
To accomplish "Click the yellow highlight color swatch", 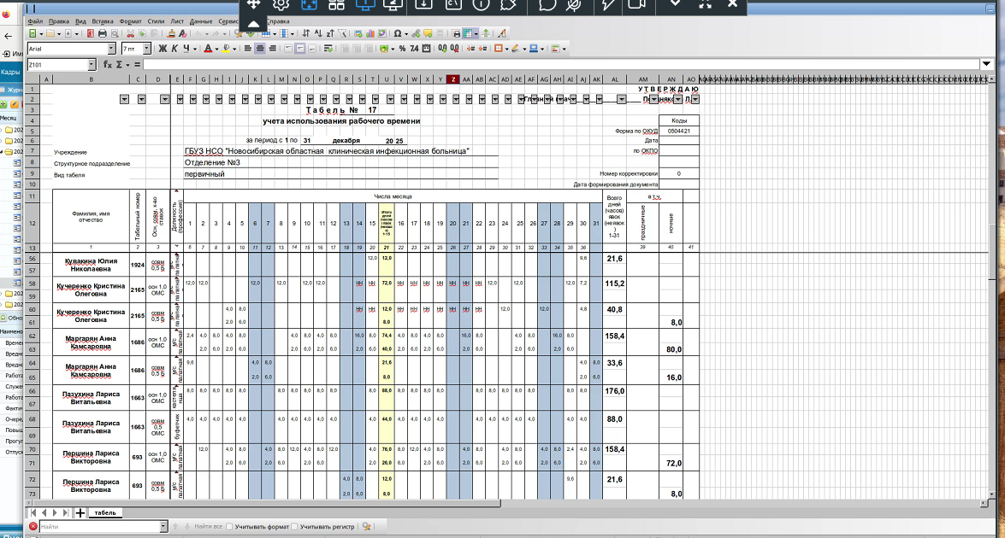I will click(x=226, y=49).
